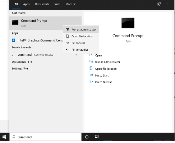This screenshot has width=175, height=143.
Task: Open command web results entry
Action: (45, 55)
